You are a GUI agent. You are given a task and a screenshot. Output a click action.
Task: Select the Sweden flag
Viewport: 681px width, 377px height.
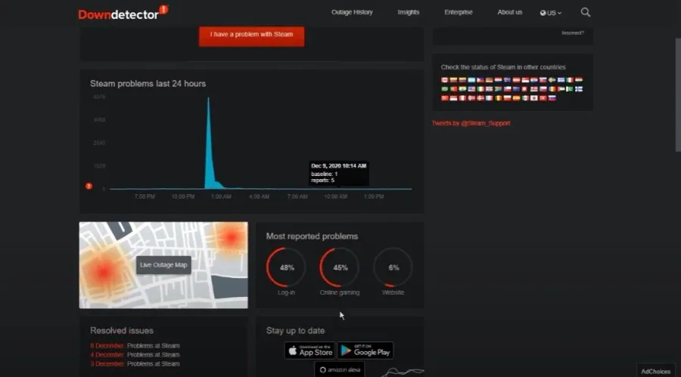point(552,80)
